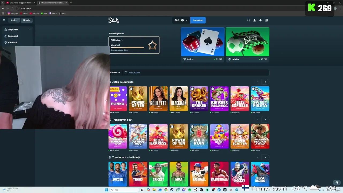
Task: Open the Urheilu sports banner
Action: pos(247,45)
